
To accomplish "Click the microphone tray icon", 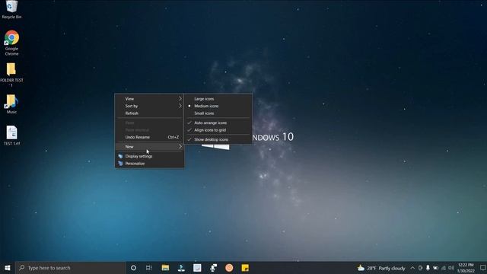I will (428, 268).
